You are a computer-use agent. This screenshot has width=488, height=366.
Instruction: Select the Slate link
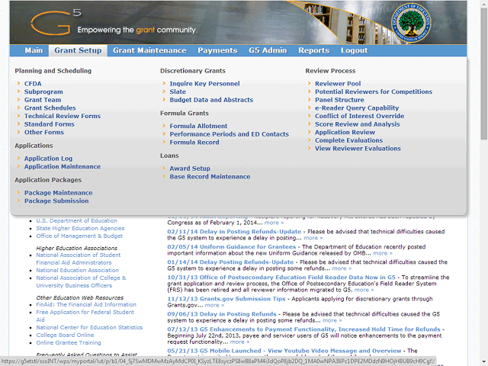178,91
